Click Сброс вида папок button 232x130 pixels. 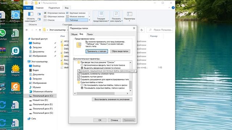click(x=120, y=51)
